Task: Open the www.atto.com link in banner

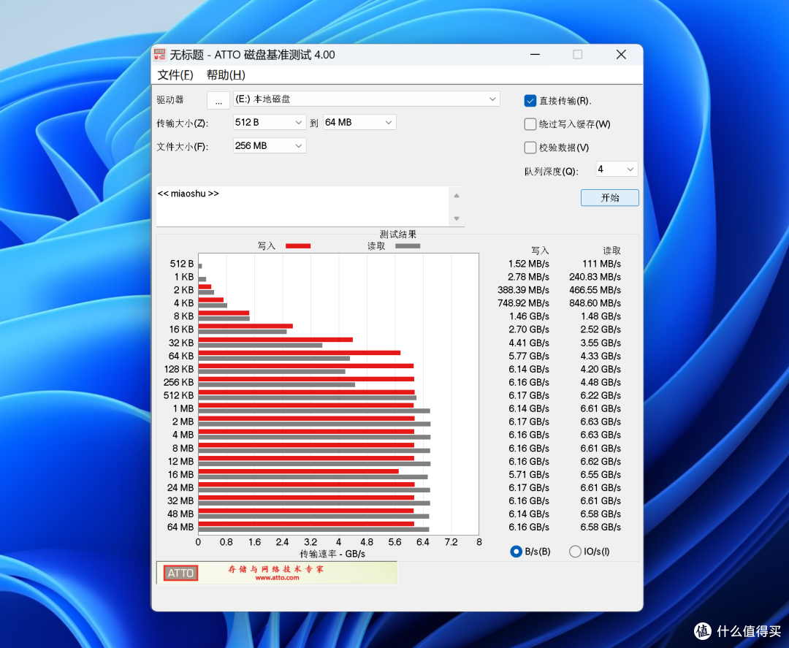Action: pos(277,578)
